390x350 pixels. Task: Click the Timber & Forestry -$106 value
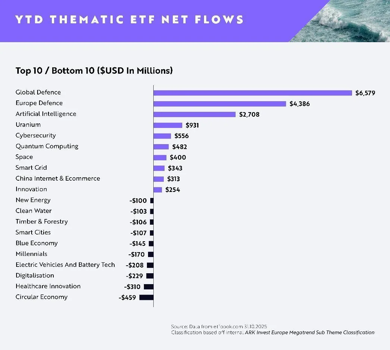138,222
